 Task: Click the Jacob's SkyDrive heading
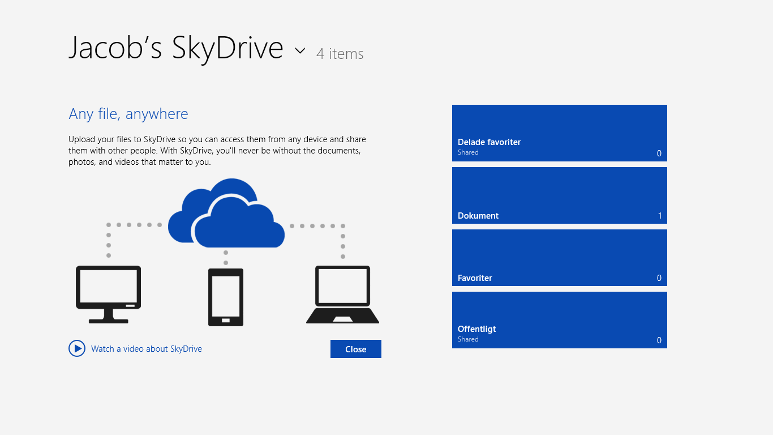tap(177, 48)
